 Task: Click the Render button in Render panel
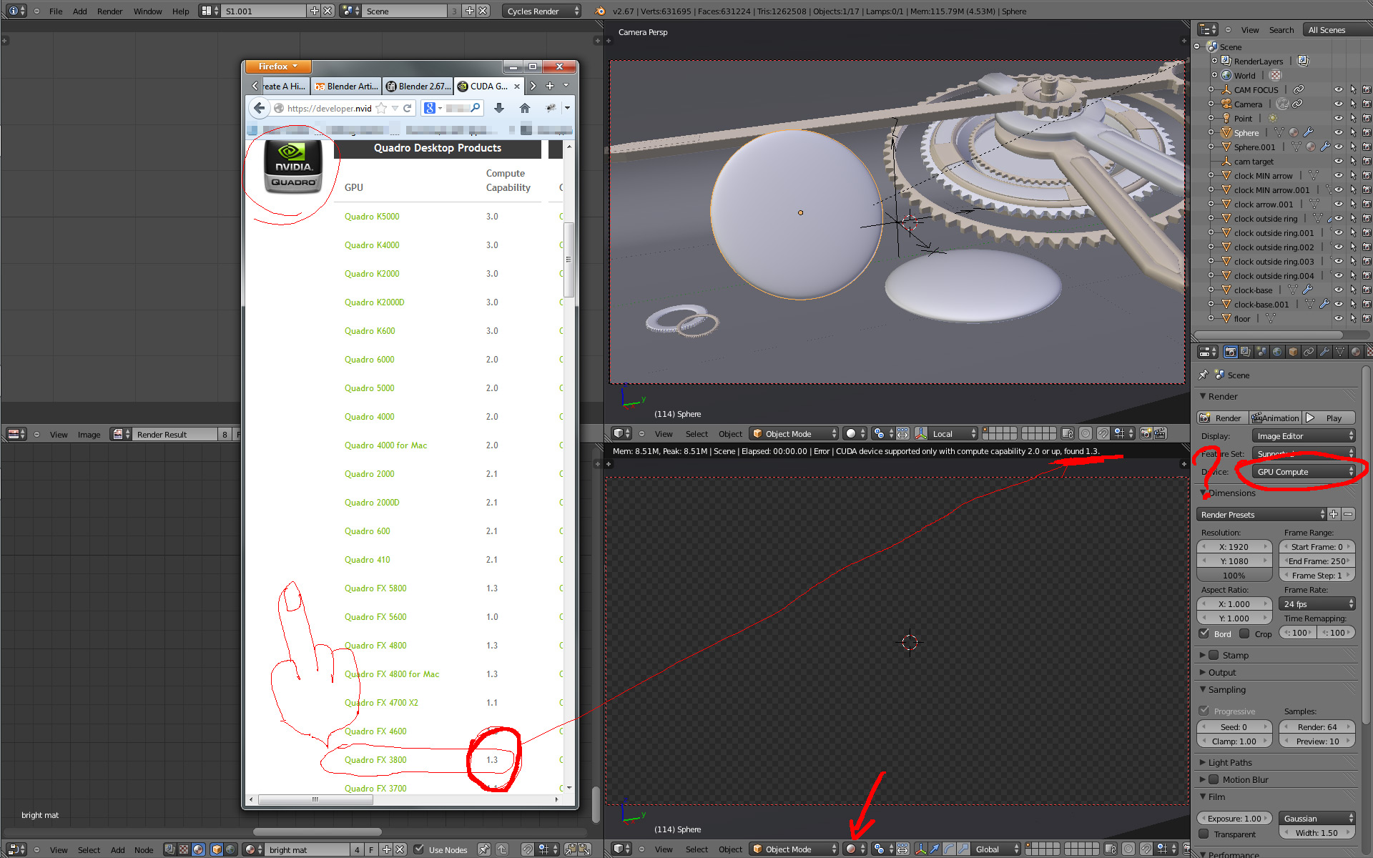coord(1222,418)
